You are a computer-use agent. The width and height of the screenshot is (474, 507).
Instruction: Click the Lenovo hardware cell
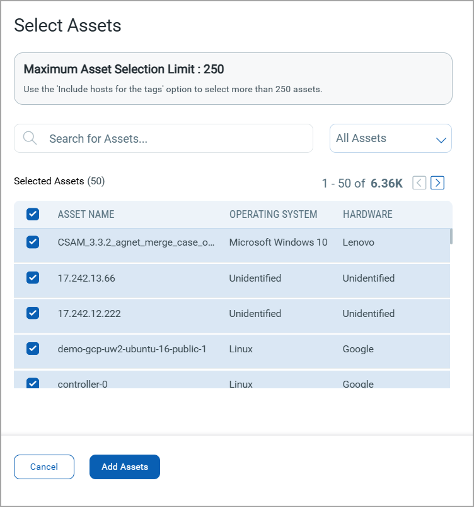(x=358, y=242)
